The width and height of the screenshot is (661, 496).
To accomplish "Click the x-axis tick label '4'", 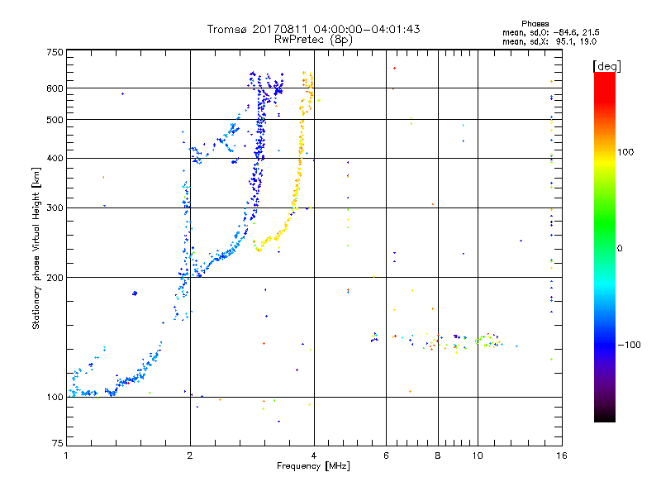I will coord(314,455).
